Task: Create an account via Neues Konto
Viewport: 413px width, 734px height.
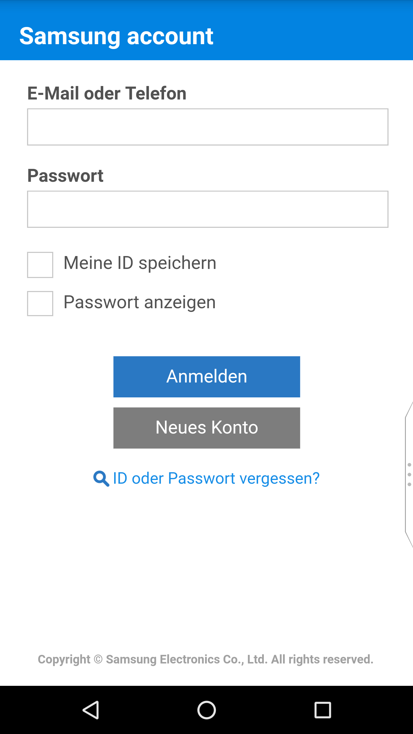Action: click(206, 428)
